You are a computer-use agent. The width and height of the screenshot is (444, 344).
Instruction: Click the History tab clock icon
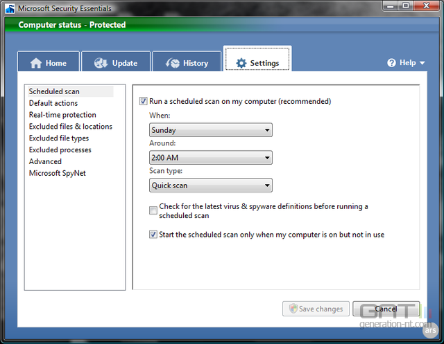coord(173,63)
